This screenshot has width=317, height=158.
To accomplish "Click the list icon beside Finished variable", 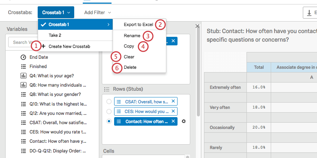I will pyautogui.click(x=23, y=67).
